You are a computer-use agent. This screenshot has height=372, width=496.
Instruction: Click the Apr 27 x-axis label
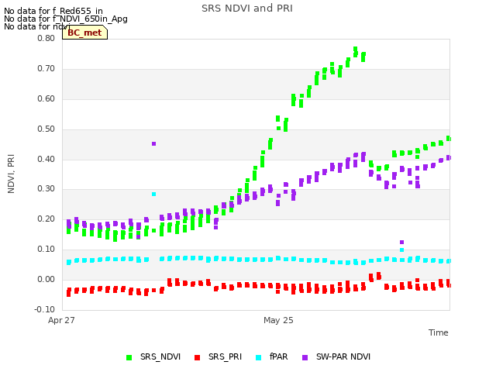pyautogui.click(x=61, y=320)
